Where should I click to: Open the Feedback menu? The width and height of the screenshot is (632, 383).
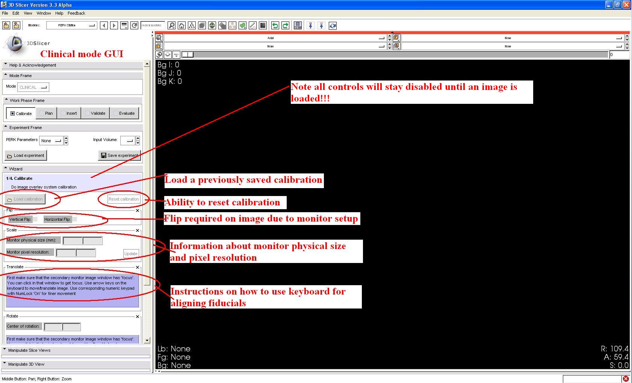click(x=76, y=13)
